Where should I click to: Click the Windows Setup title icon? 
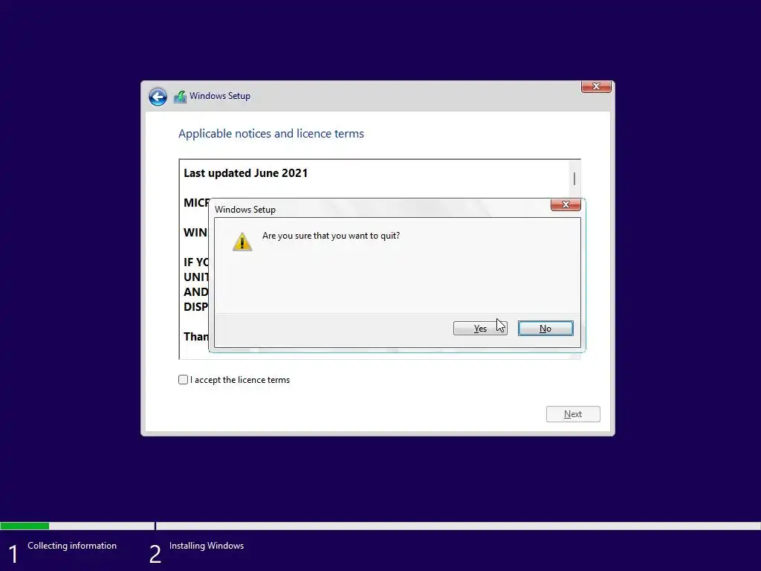[180, 97]
